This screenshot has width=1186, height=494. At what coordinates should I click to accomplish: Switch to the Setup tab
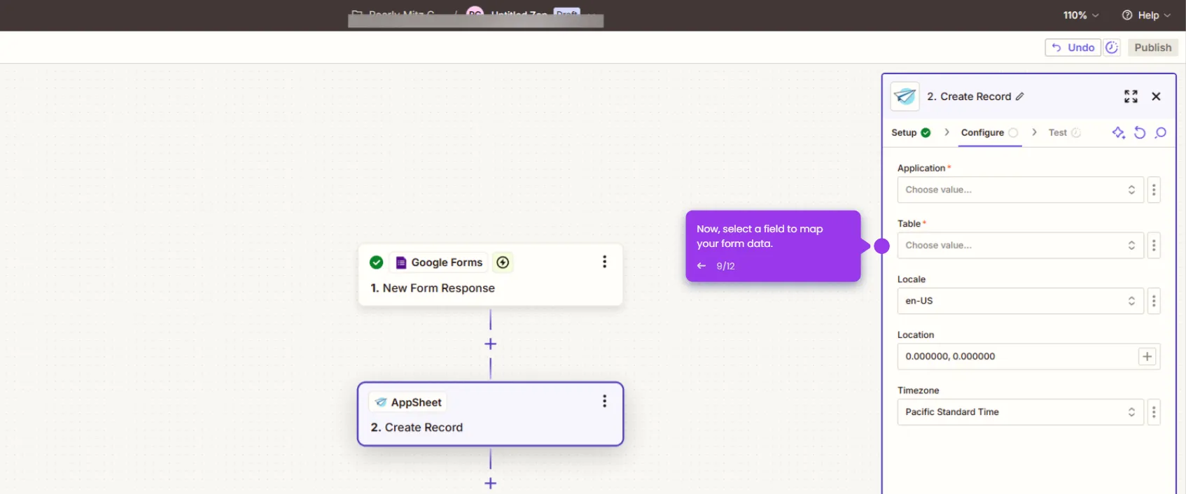tap(910, 132)
